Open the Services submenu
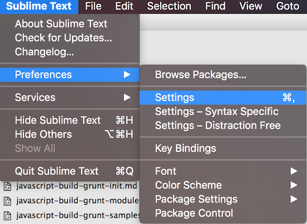 coord(70,98)
